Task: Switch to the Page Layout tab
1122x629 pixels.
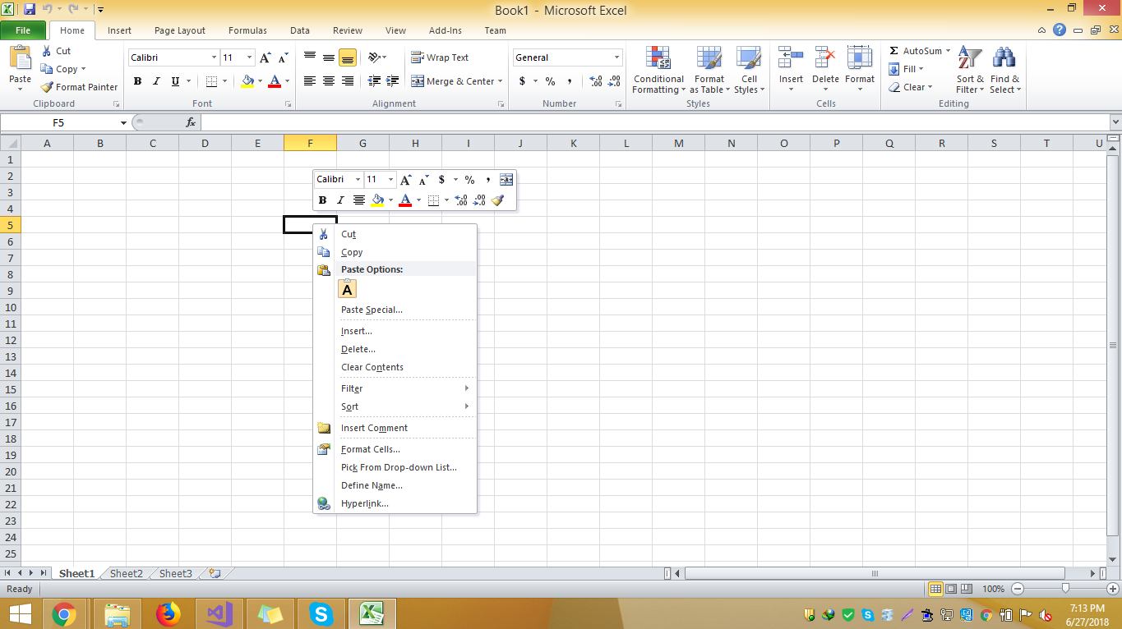Action: (x=179, y=30)
